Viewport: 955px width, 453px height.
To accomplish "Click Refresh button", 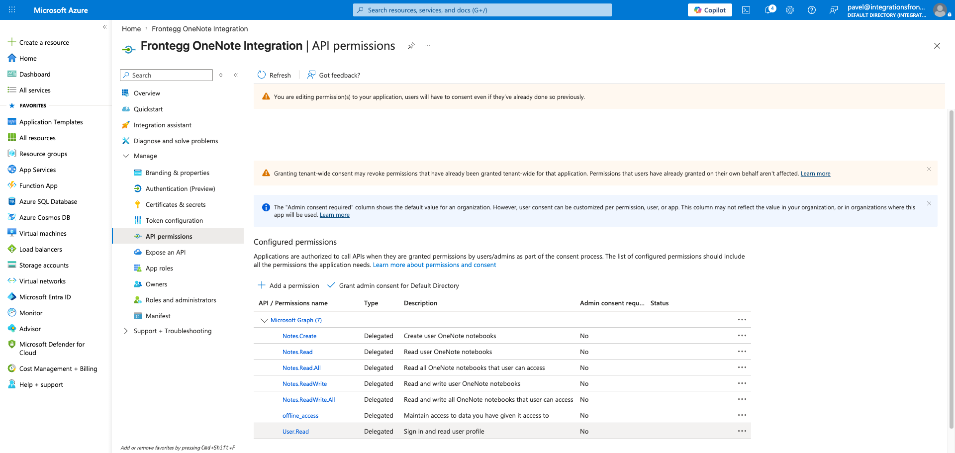I will click(274, 75).
